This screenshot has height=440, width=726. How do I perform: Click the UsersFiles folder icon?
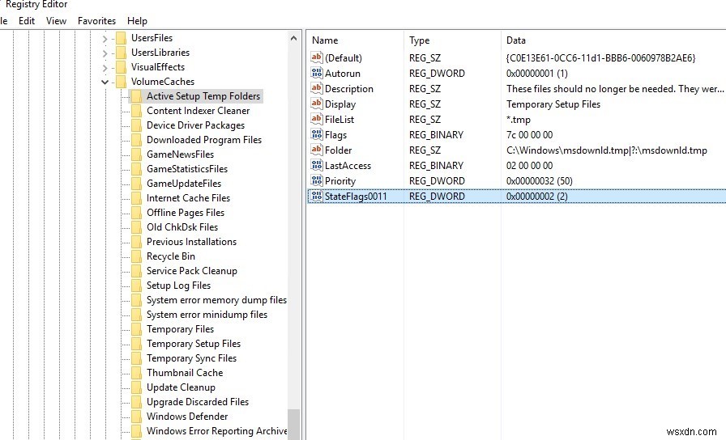pyautogui.click(x=121, y=38)
